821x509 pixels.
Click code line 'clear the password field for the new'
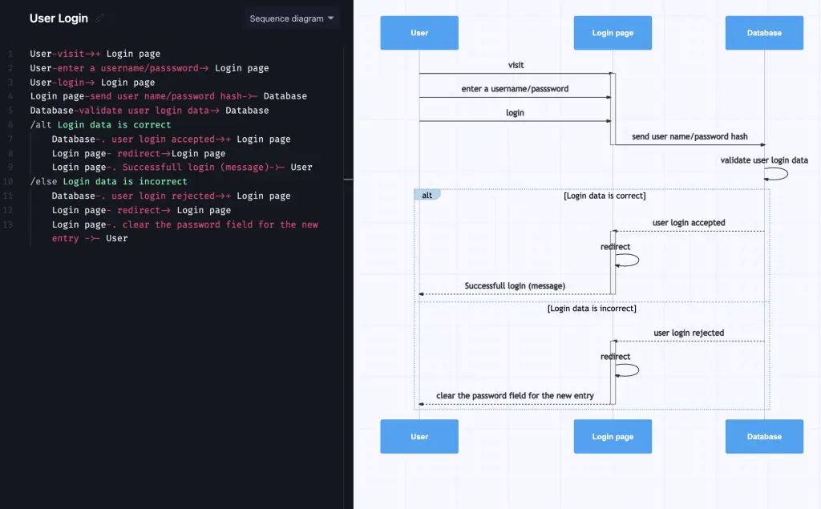coord(185,231)
